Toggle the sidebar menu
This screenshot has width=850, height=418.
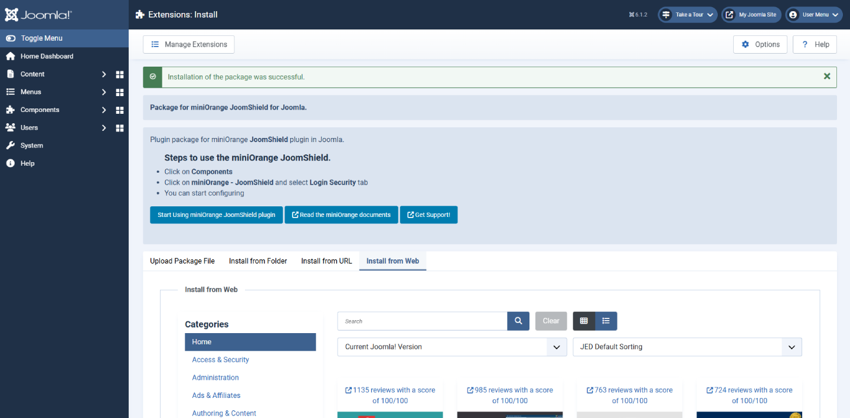pos(64,38)
